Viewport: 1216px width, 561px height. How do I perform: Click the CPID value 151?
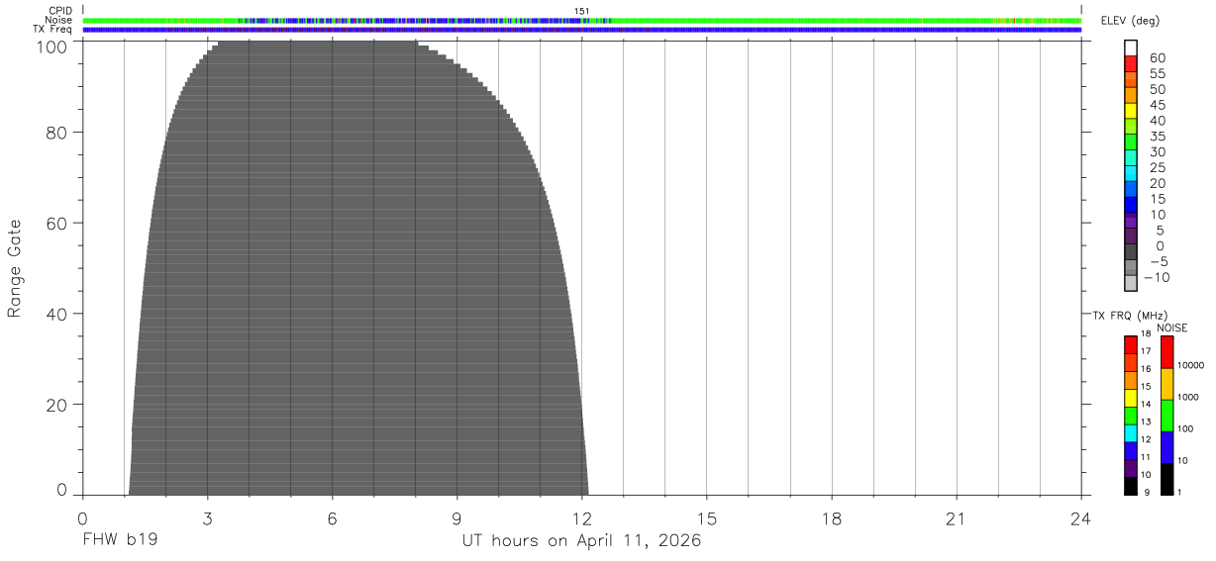click(x=582, y=11)
